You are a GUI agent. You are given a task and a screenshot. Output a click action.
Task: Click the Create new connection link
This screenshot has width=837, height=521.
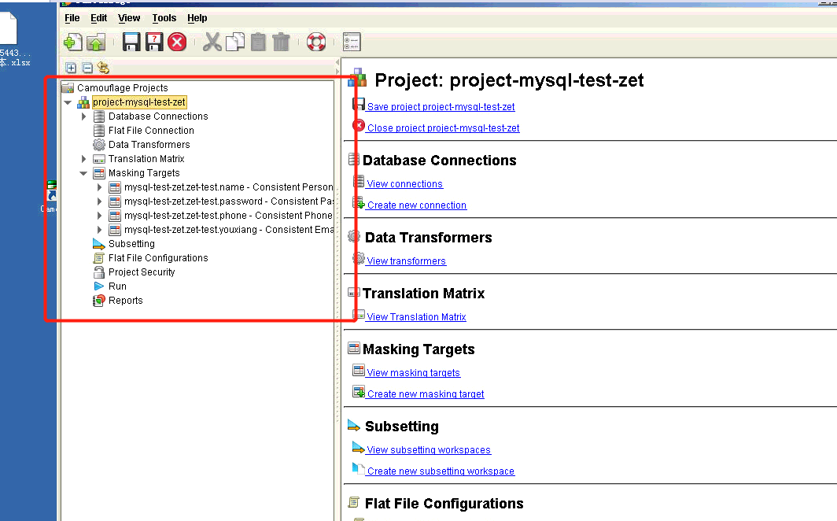[417, 205]
